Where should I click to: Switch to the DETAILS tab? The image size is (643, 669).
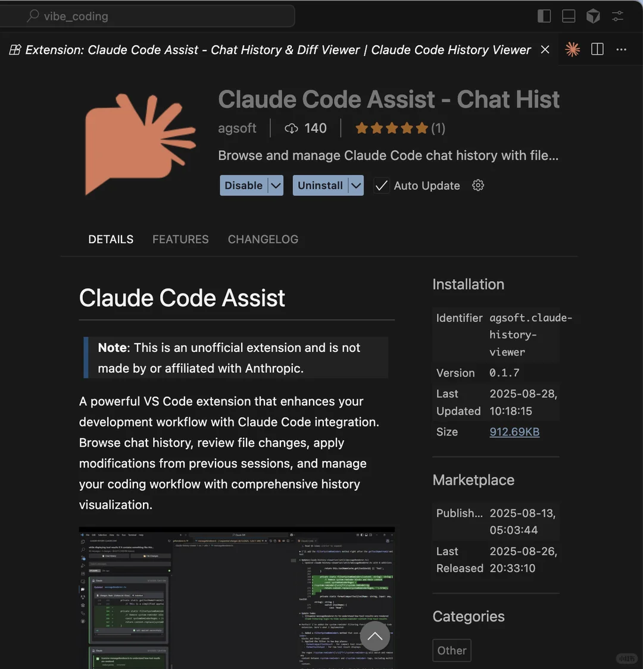111,239
